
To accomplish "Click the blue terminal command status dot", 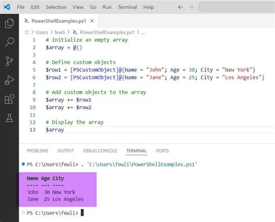I will pyautogui.click(x=23, y=164).
